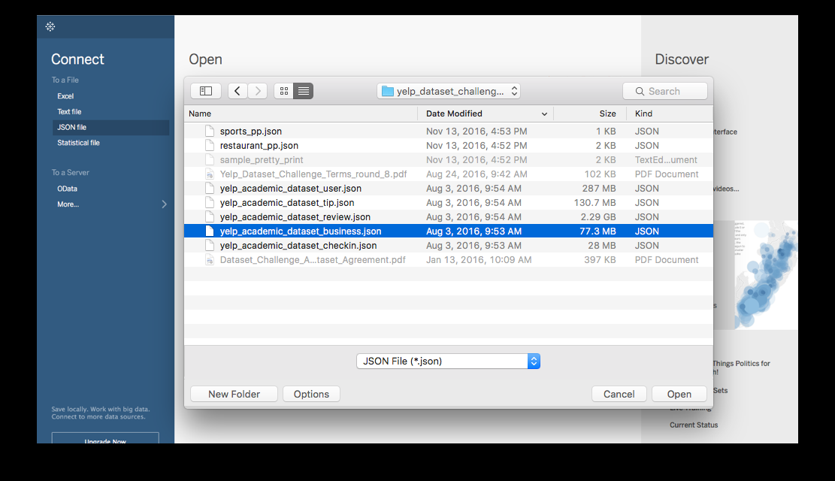Image resolution: width=835 pixels, height=481 pixels.
Task: Expand the More... servers chevron
Action: 164,204
